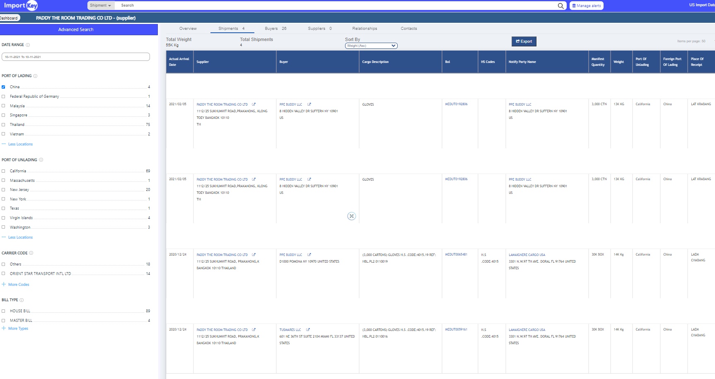Open Manage alerts
Image resolution: width=715 pixels, height=379 pixels.
click(586, 6)
